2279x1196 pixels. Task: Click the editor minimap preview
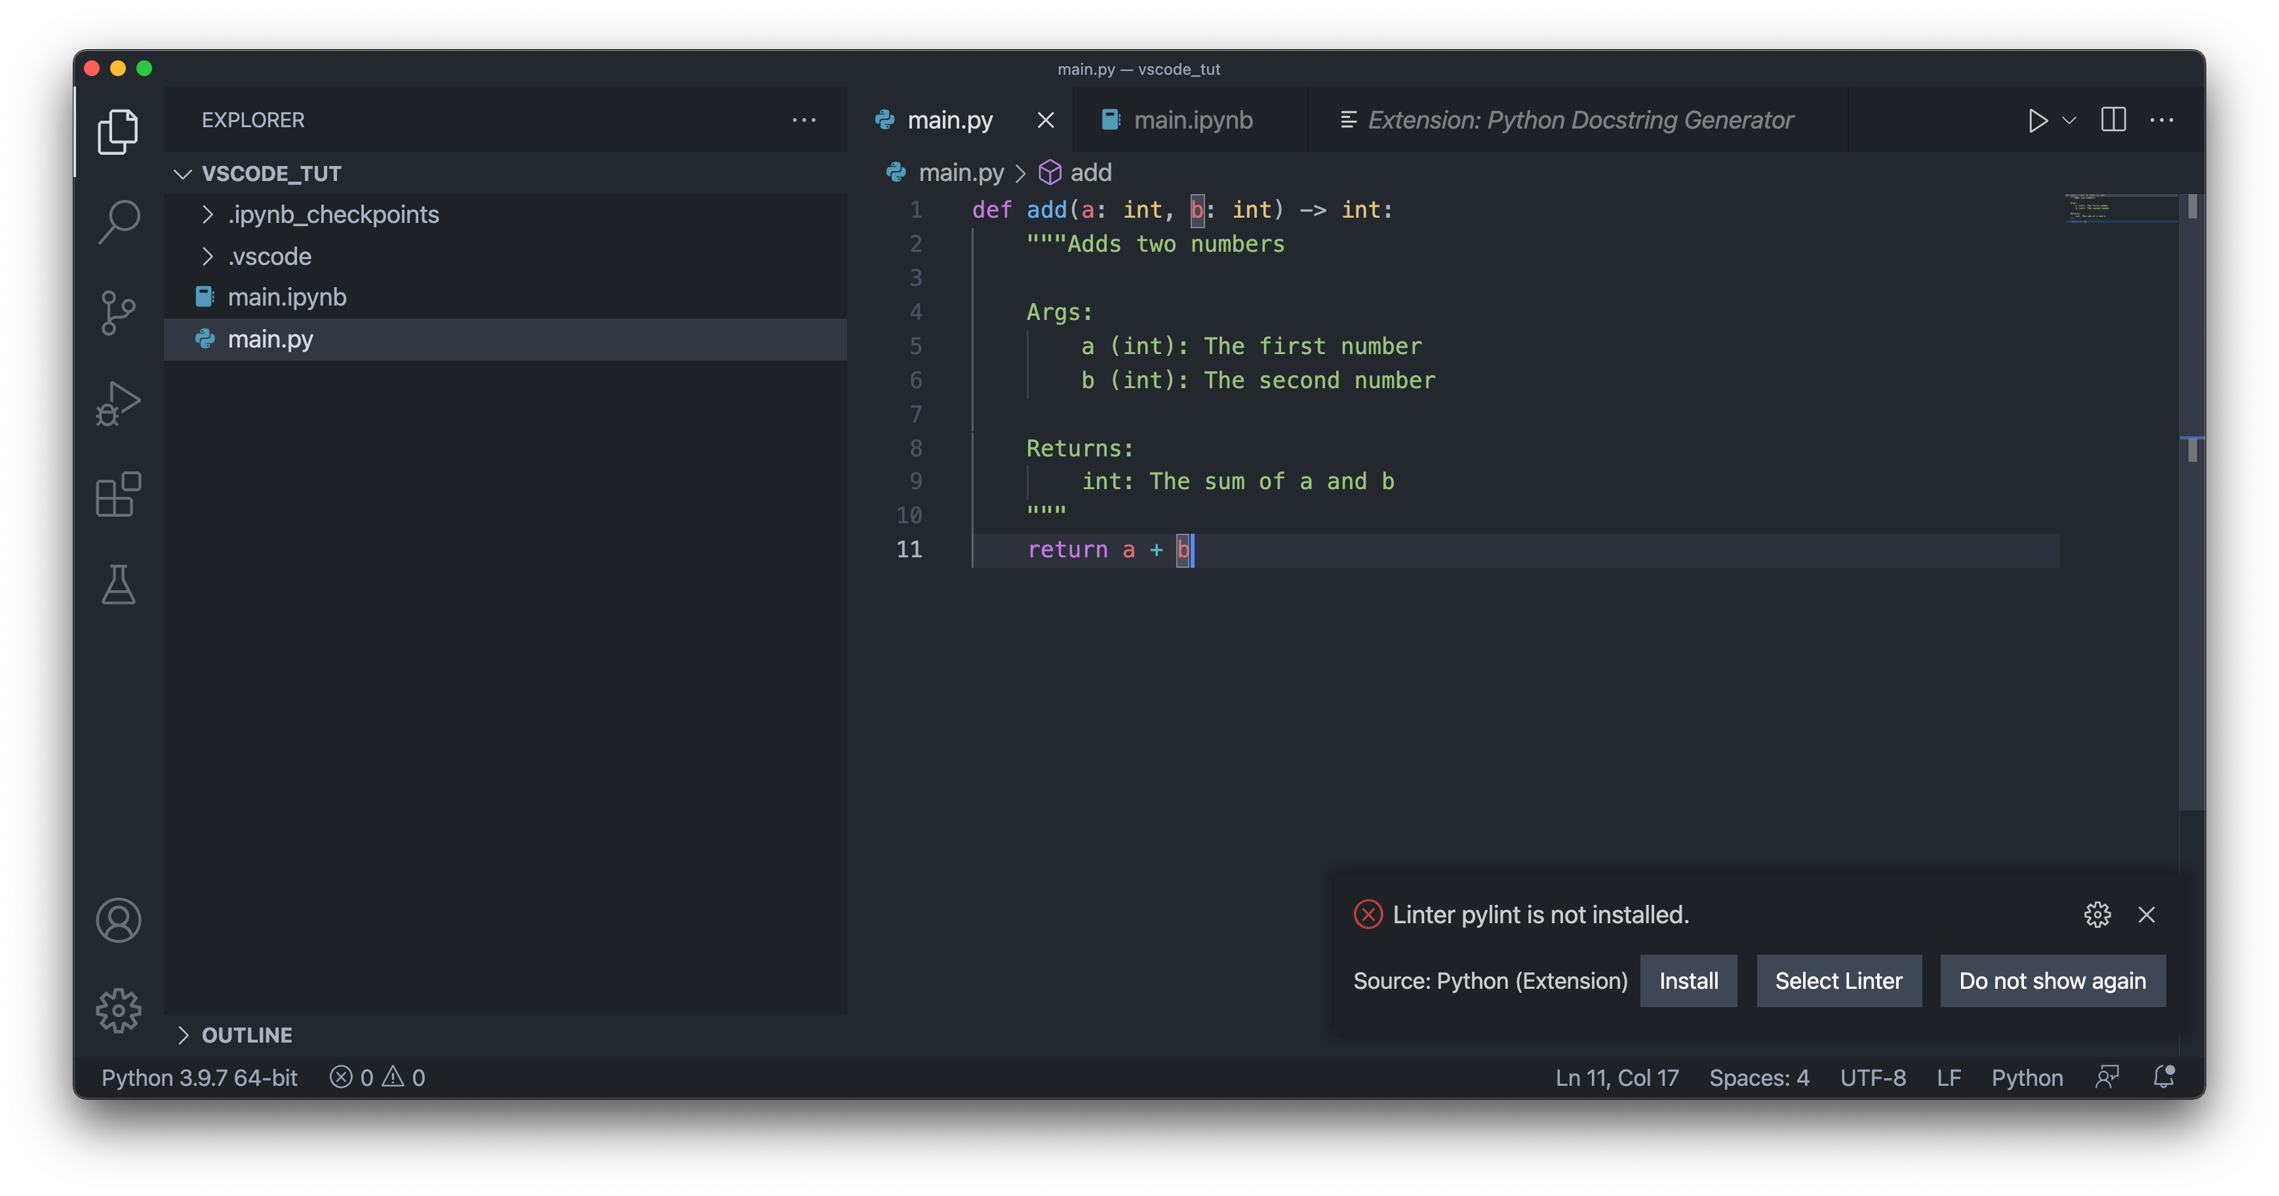pyautogui.click(x=2120, y=210)
